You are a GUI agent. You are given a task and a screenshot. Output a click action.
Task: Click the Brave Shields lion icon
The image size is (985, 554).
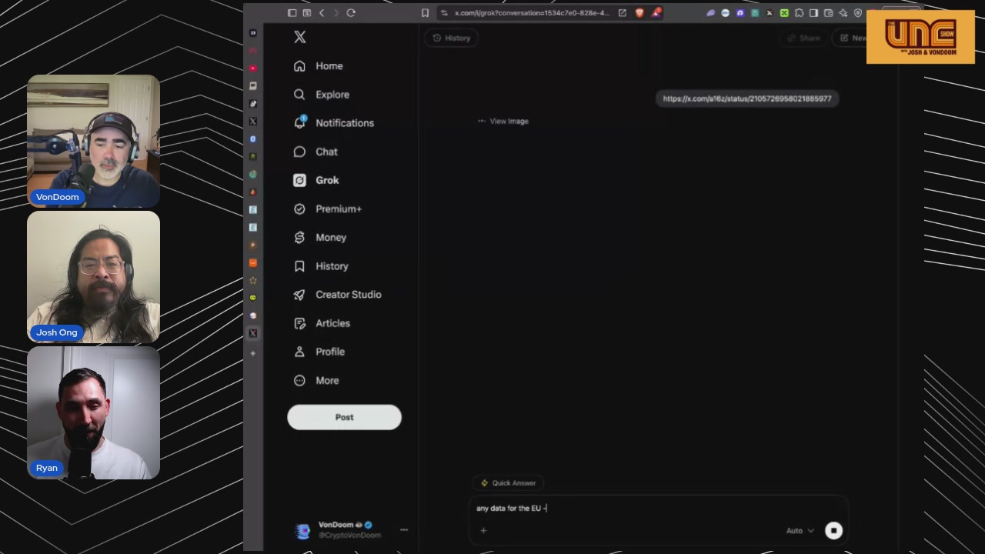click(x=639, y=13)
